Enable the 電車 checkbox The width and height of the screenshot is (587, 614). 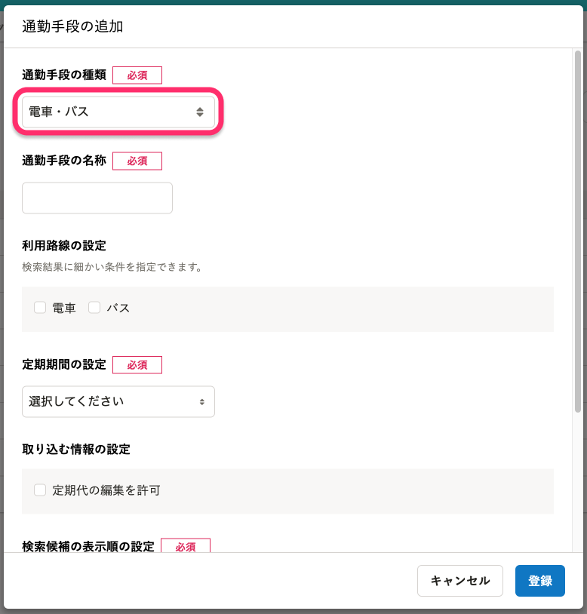pos(40,308)
